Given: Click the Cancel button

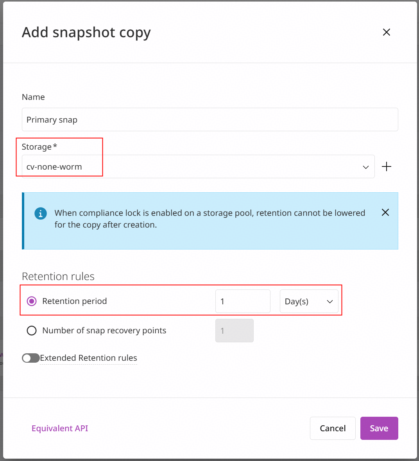Looking at the screenshot, I should 333,428.
